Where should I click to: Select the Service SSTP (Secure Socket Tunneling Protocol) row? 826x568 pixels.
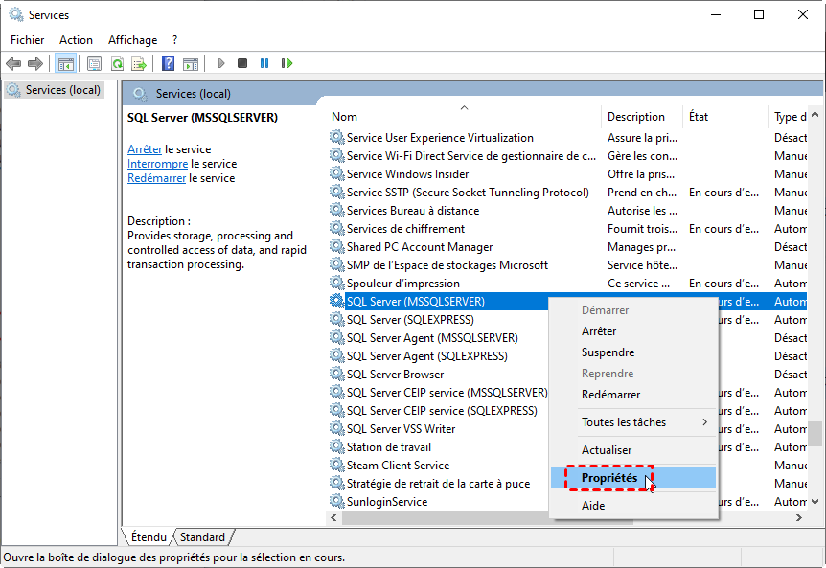pyautogui.click(x=568, y=193)
